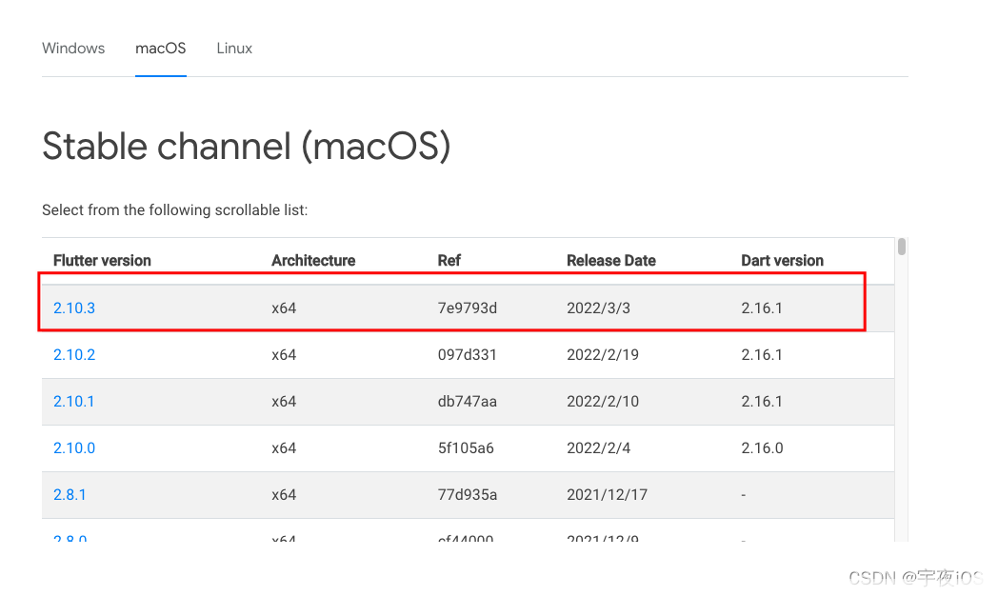Screen dimensions: 998x596
Task: Download Flutter version 2.10.0
Action: tap(74, 447)
